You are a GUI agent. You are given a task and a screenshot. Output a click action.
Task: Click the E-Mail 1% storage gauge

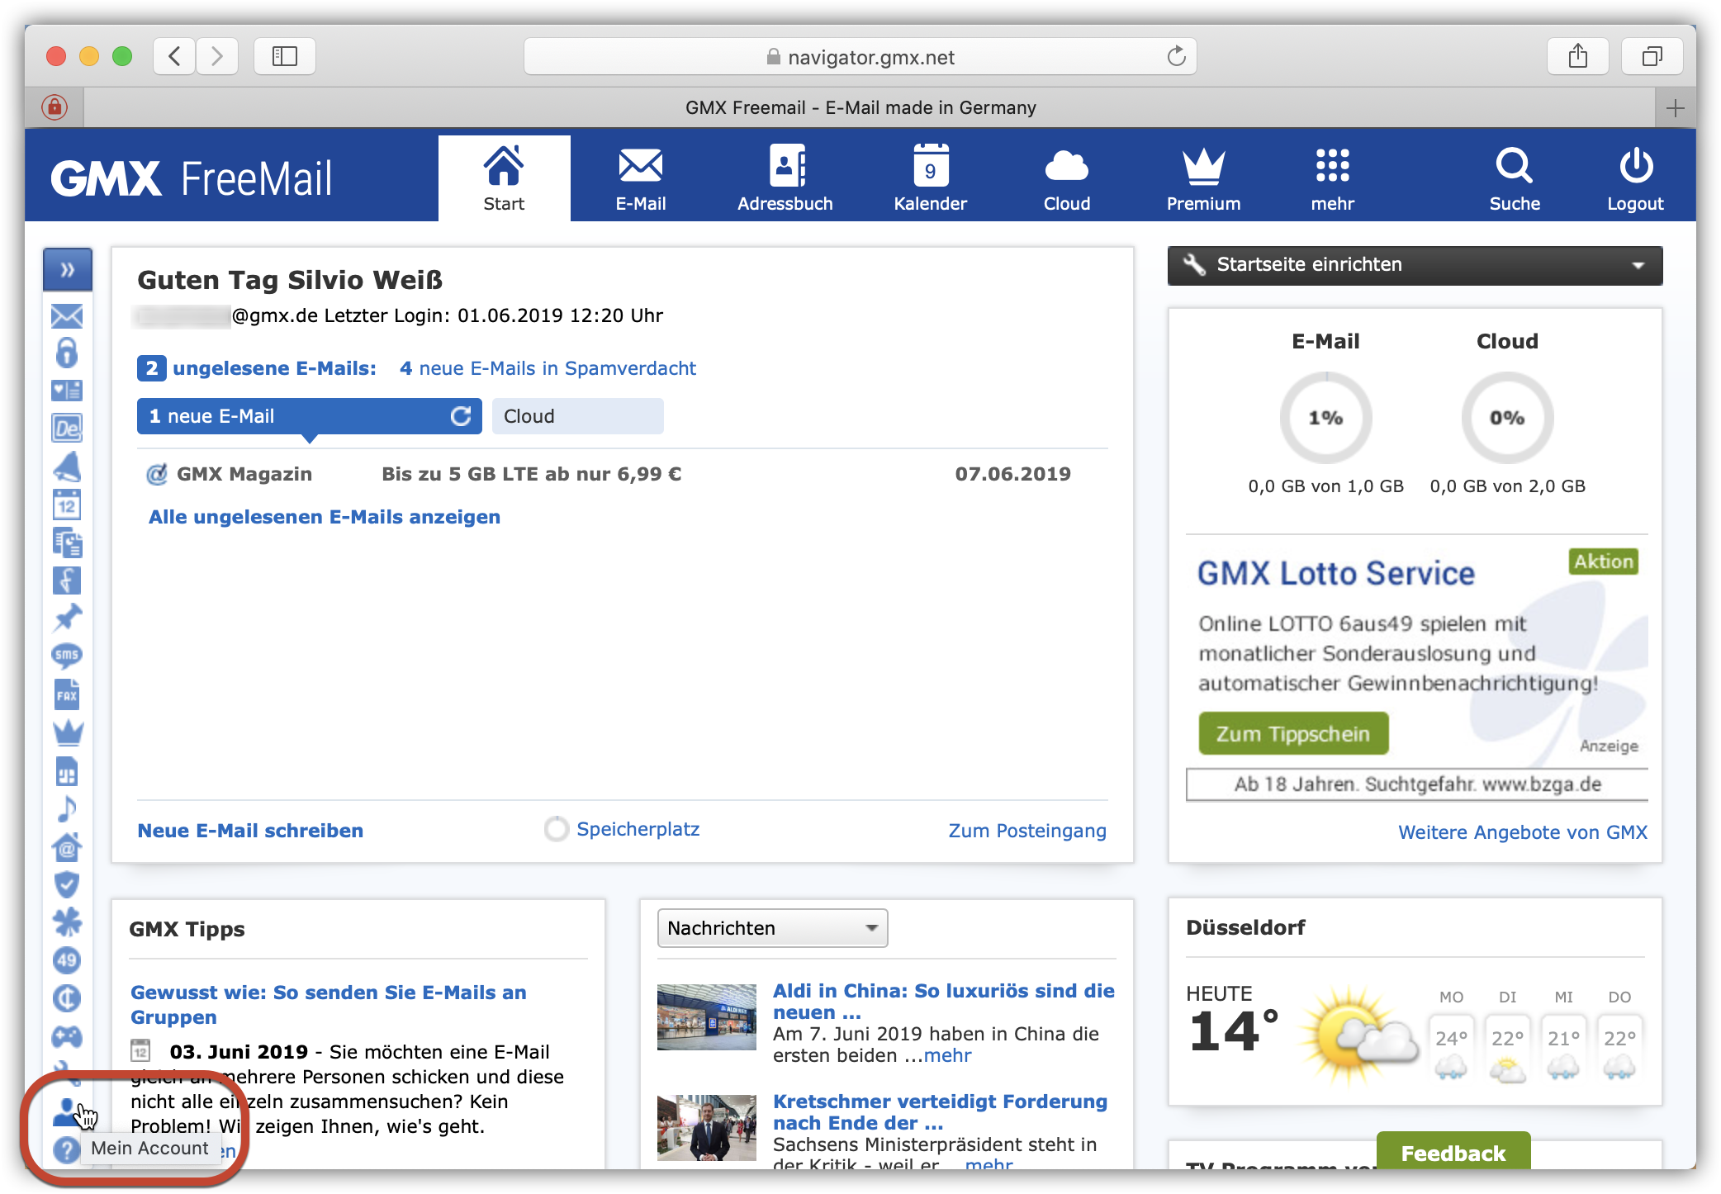coord(1325,418)
